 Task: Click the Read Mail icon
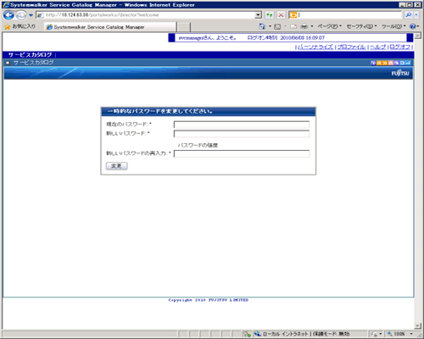click(x=293, y=26)
